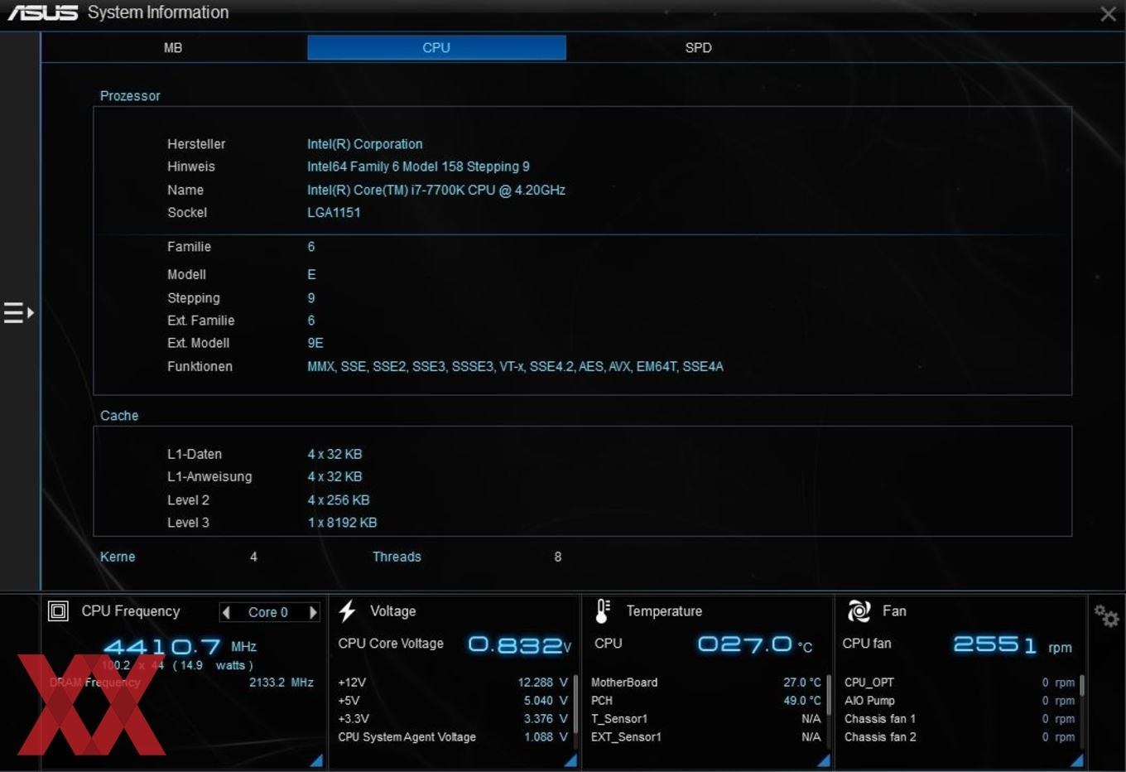Expand the Fan panel corner arrow
This screenshot has width=1126, height=772.
point(1077,760)
